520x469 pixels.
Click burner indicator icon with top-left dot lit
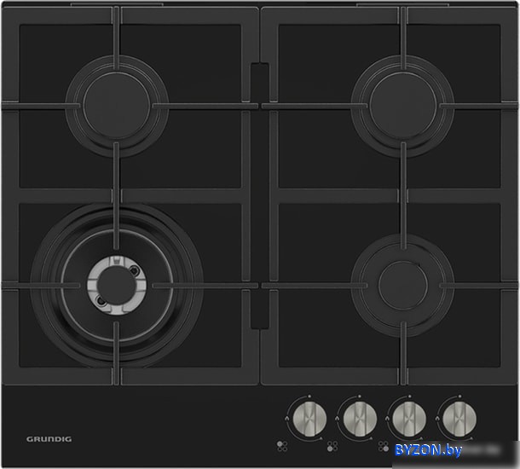tap(282, 446)
